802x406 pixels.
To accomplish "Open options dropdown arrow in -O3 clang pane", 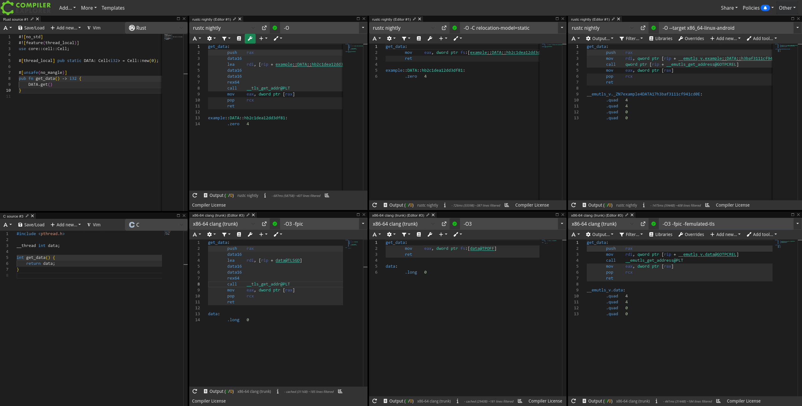I will pos(562,224).
